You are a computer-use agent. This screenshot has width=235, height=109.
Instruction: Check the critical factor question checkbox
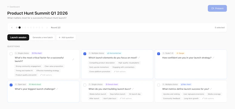[11, 54]
